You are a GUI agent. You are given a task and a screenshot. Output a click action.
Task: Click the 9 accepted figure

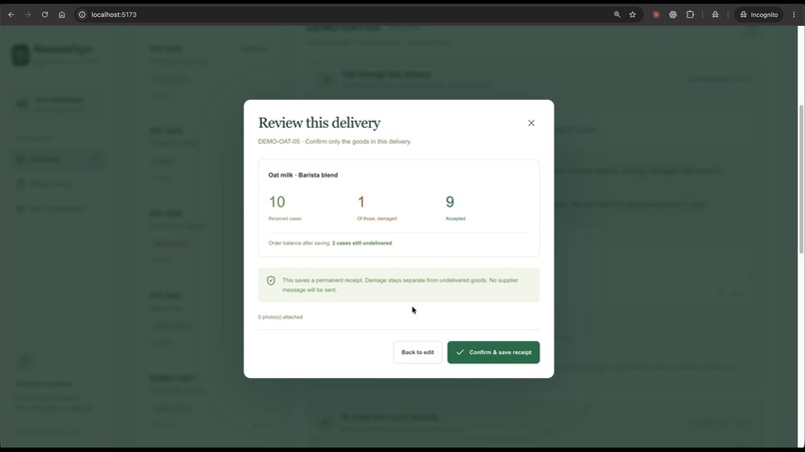449,202
